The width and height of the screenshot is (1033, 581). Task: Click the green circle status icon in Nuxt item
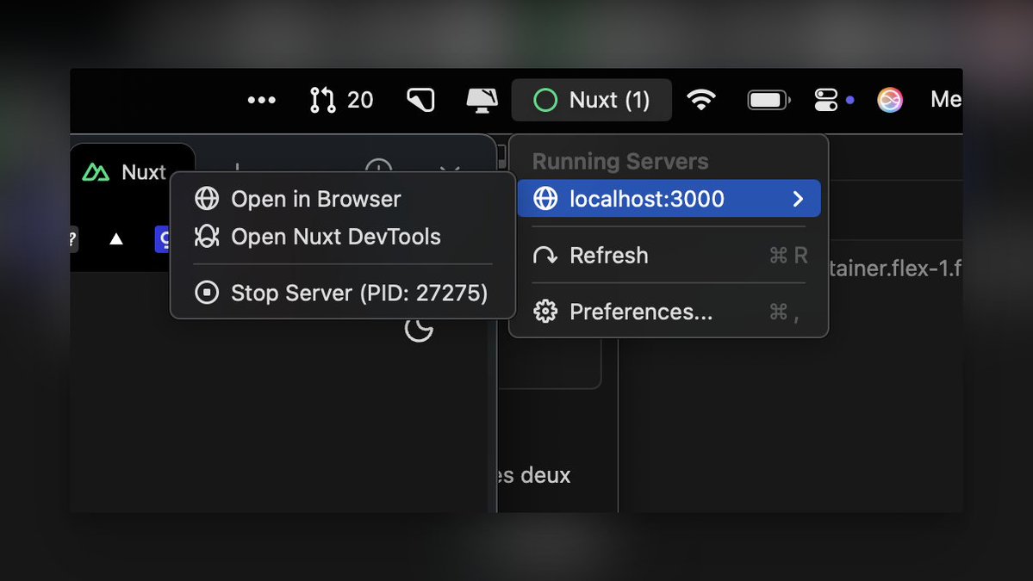point(545,100)
